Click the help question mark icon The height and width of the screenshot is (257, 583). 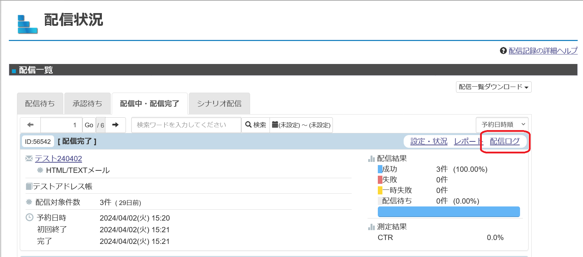pyautogui.click(x=503, y=51)
